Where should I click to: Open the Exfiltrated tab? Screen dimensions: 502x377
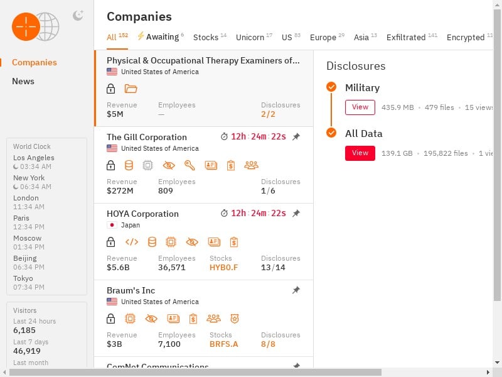coord(412,37)
